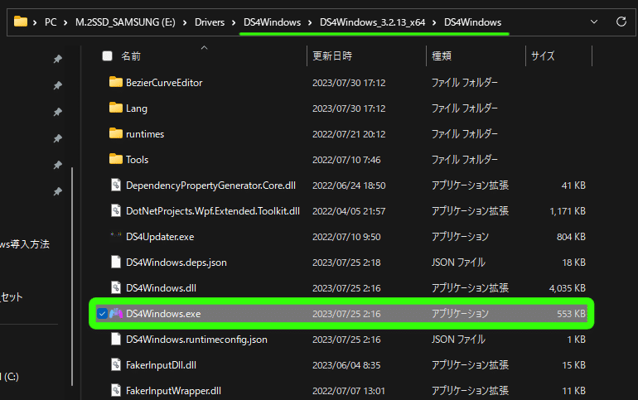Expand the chevron after Drivers in breadcrumb
Screen dimensions: 638x400
pos(234,22)
